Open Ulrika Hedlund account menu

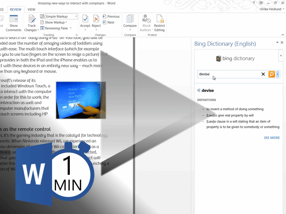[272, 9]
